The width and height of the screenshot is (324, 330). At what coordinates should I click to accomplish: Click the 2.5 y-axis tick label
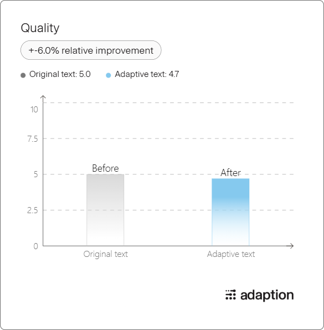(33, 210)
